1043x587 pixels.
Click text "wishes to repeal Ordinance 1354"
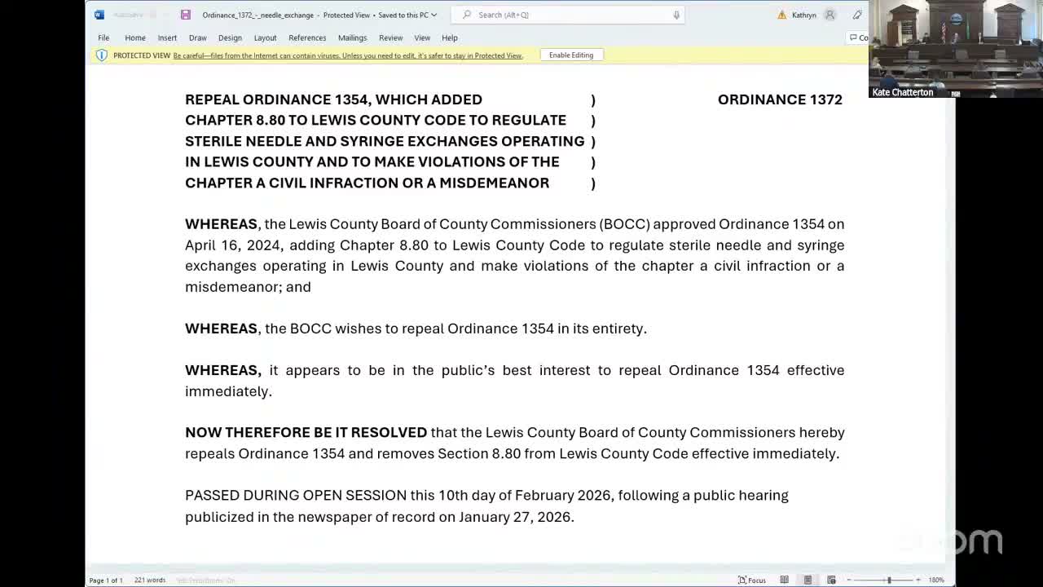pos(445,329)
